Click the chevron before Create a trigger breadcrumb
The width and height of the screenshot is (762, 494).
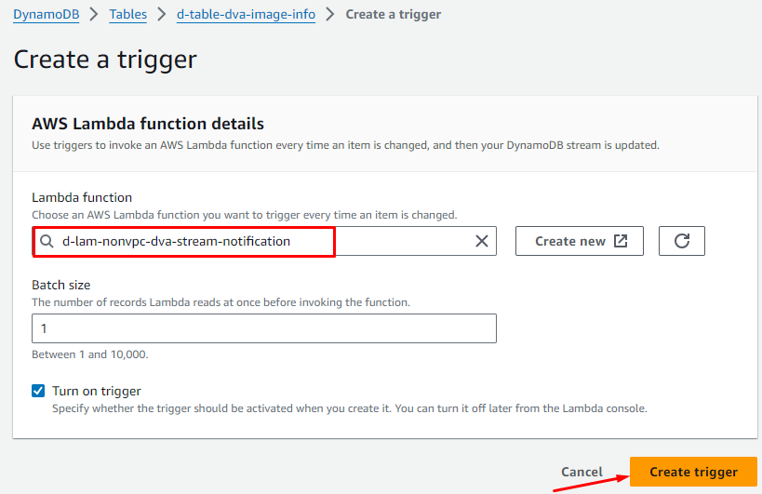[330, 15]
